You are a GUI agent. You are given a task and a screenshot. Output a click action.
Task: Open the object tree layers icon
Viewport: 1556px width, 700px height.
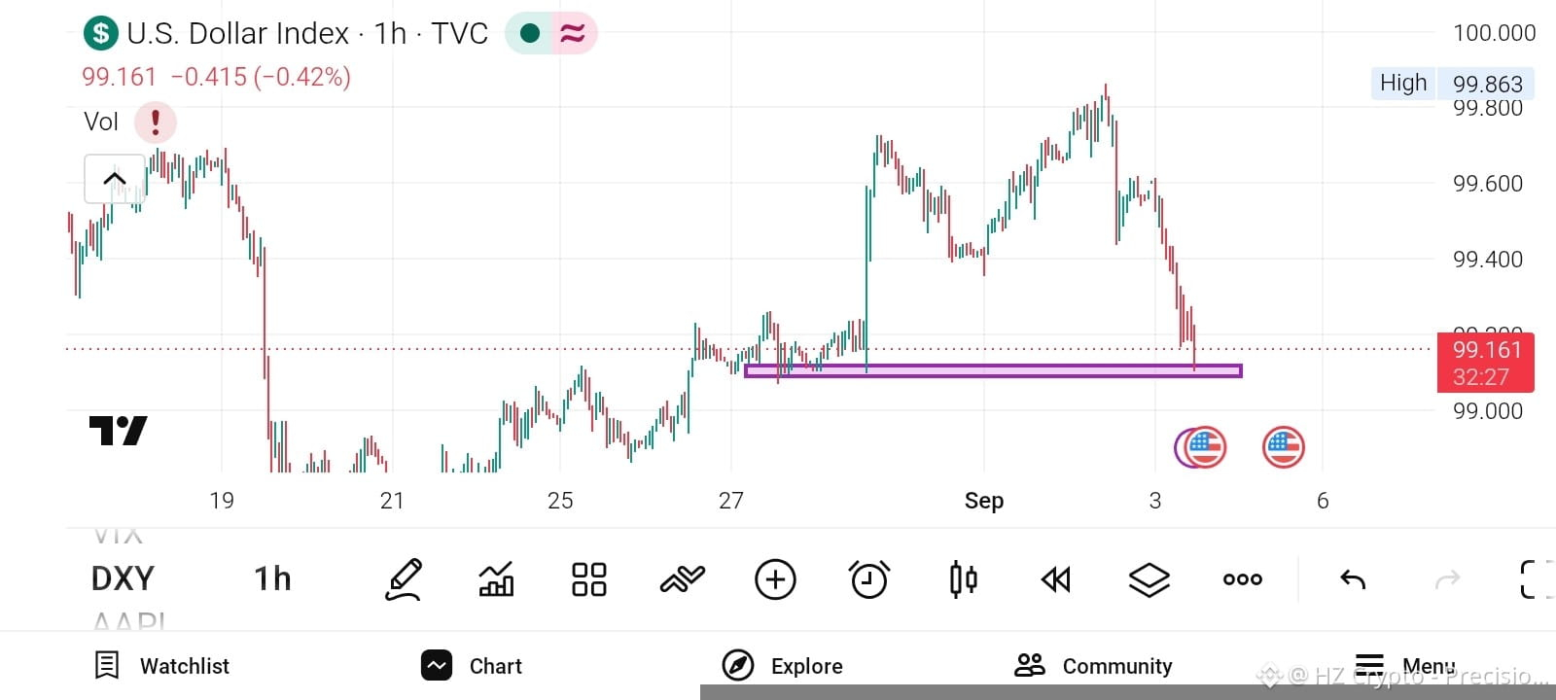click(x=1149, y=579)
